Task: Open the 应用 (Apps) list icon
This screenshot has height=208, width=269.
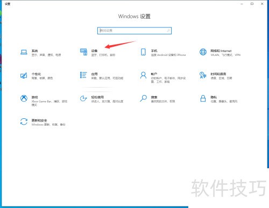Action: [x=83, y=75]
